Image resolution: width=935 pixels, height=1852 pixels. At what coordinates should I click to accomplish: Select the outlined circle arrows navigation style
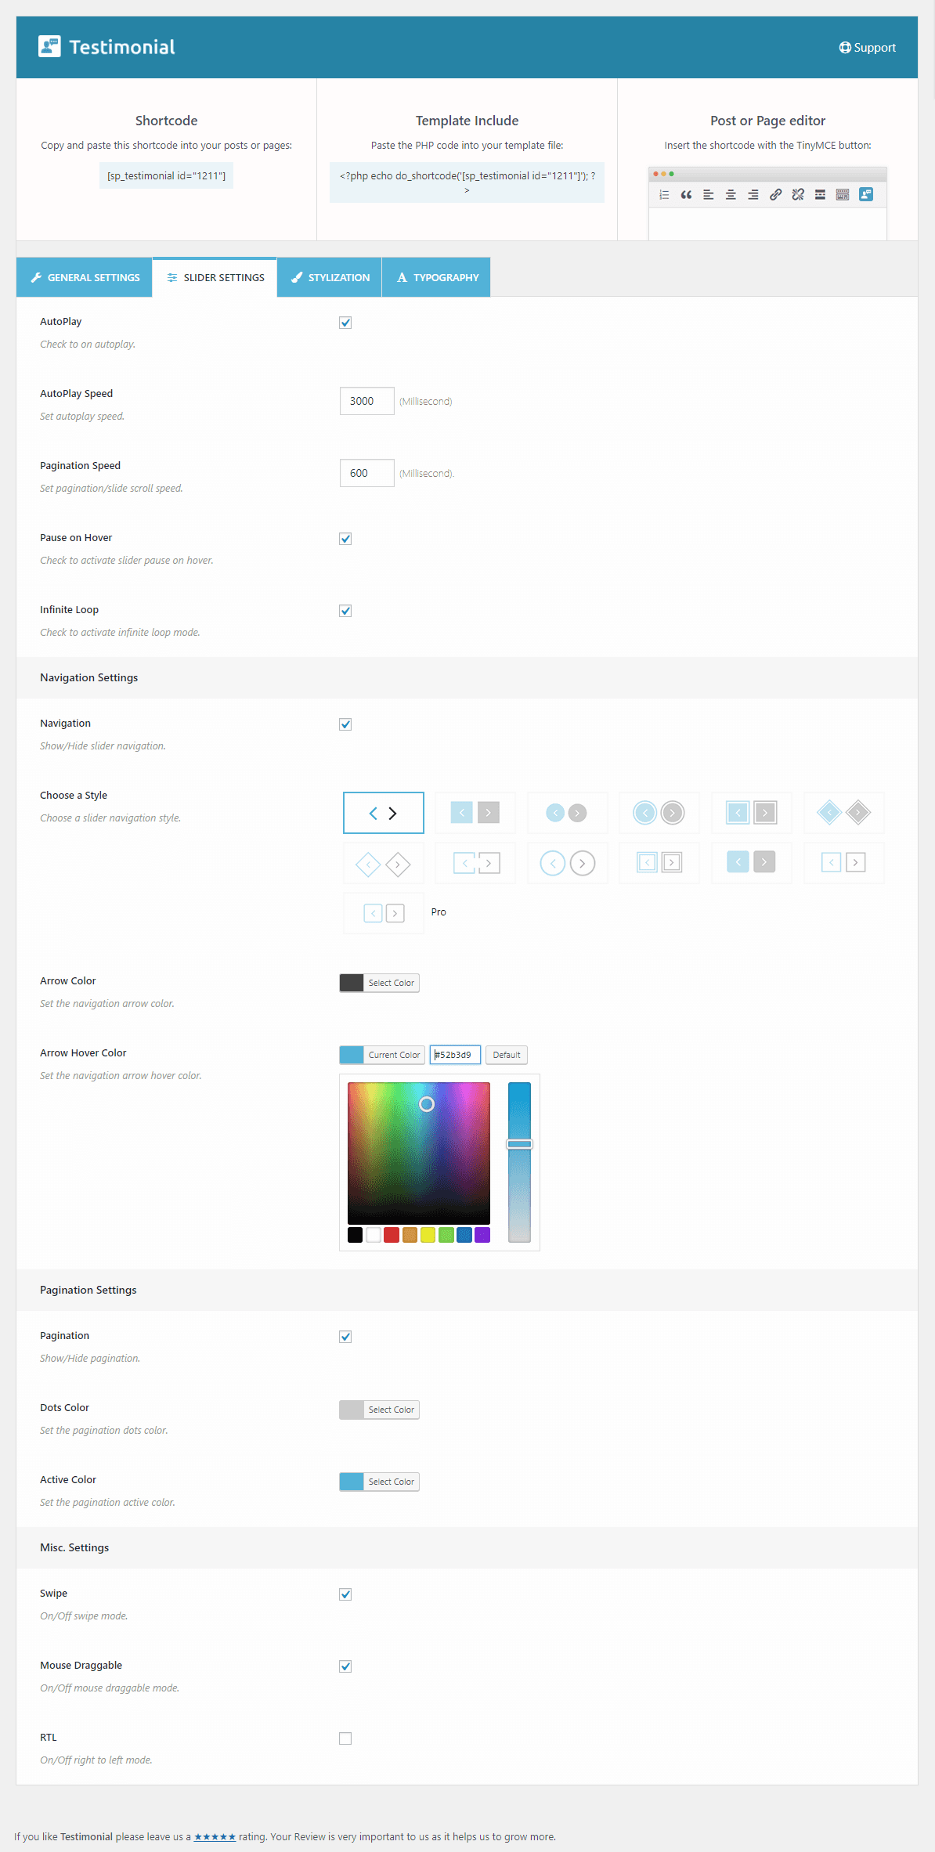click(x=568, y=863)
